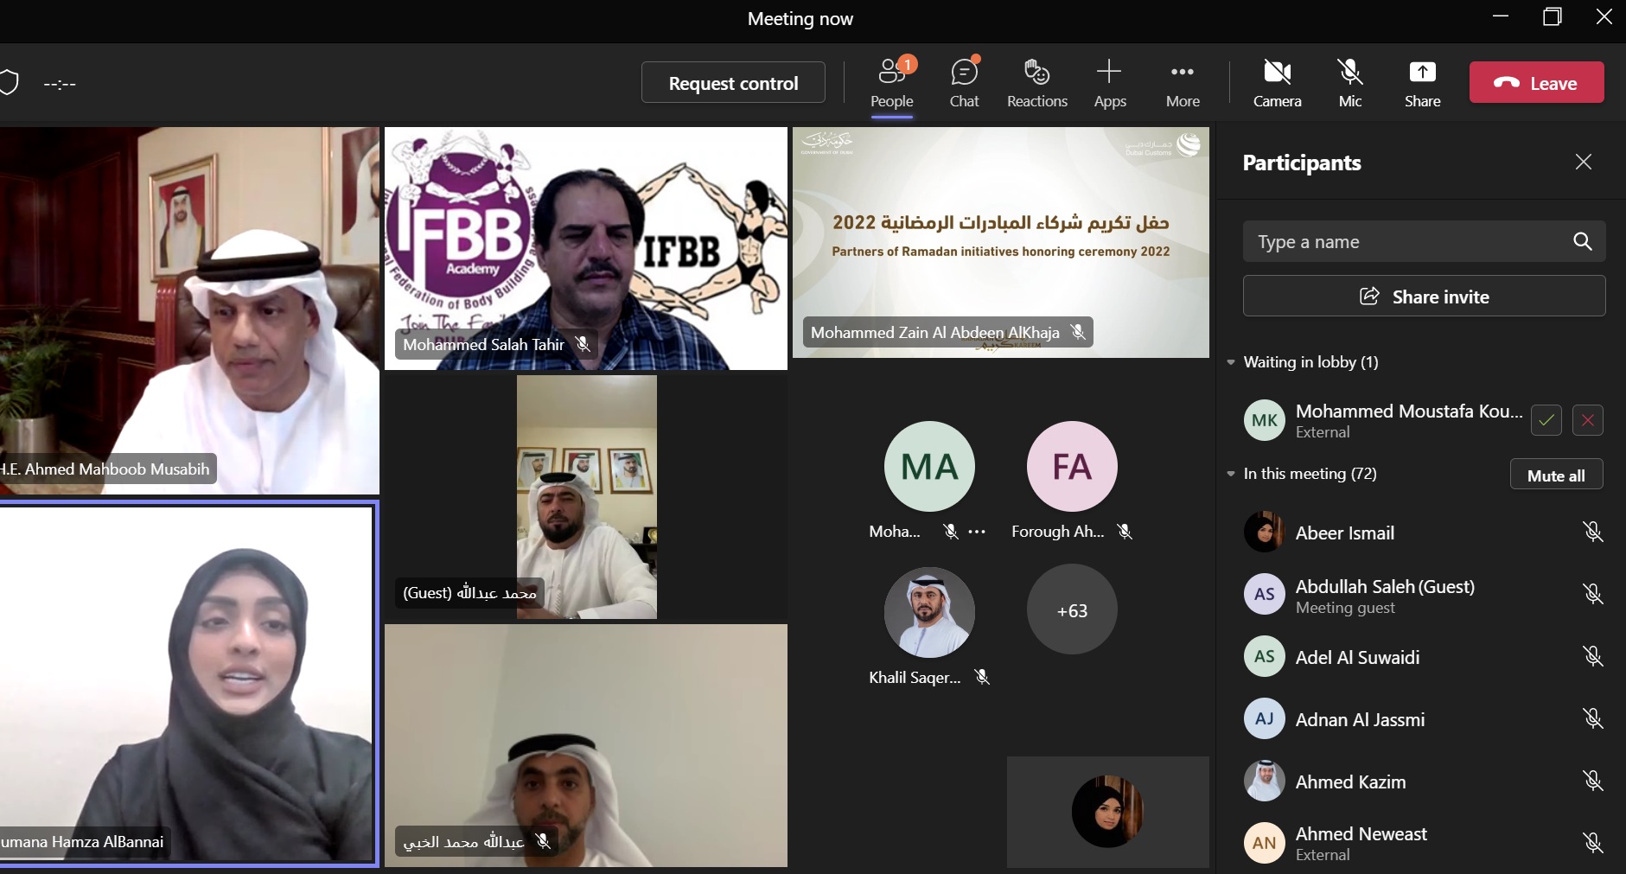Admit Mohammed Moustafa from lobby
This screenshot has width=1626, height=874.
click(x=1546, y=420)
